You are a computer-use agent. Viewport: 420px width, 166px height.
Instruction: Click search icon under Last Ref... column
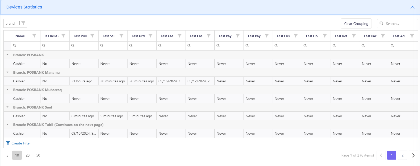pos(334,45)
